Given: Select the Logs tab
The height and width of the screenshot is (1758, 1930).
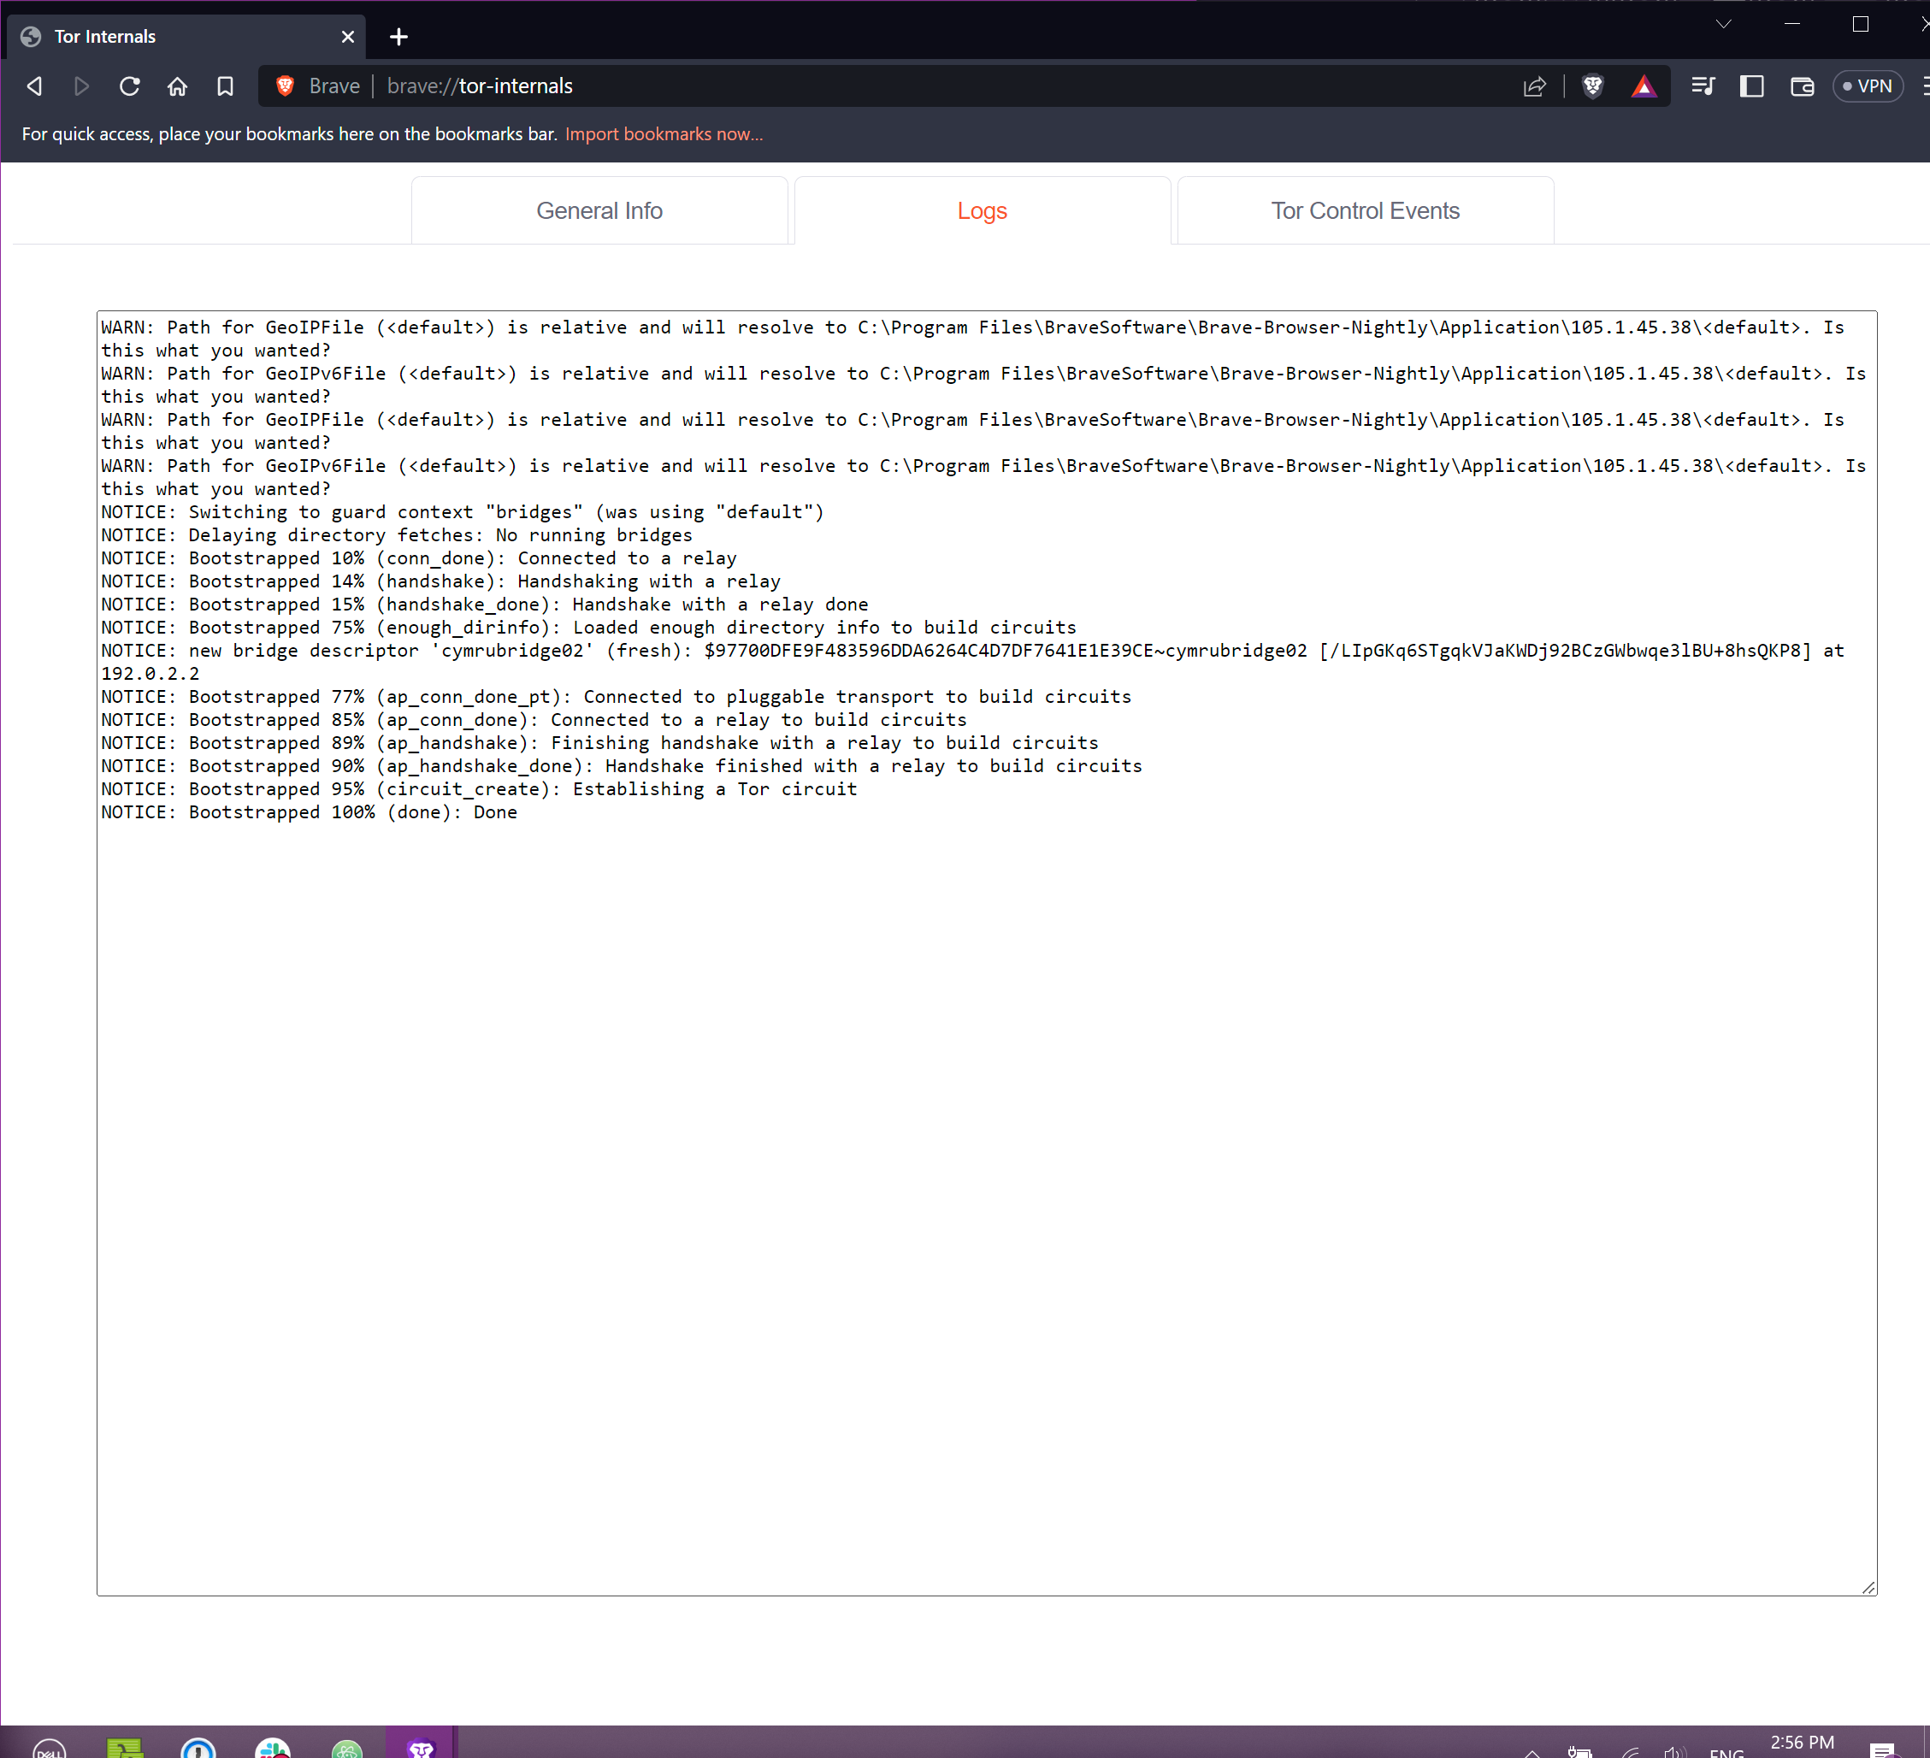Looking at the screenshot, I should [982, 209].
